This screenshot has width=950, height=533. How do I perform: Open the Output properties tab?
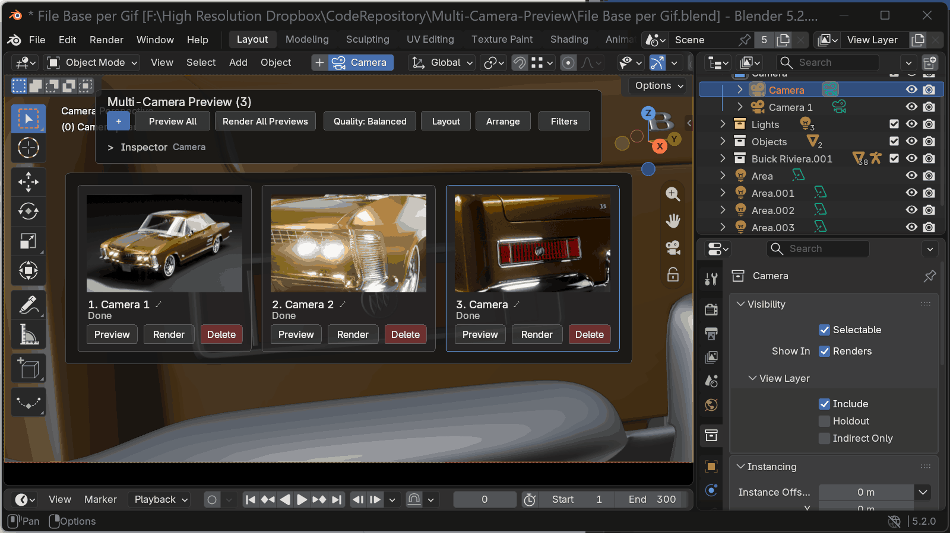711,333
